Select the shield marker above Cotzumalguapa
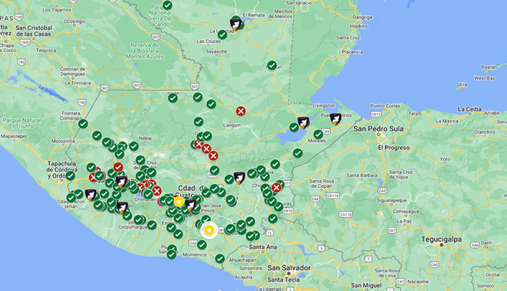Viewport: 507px width, 291px height. point(122,207)
